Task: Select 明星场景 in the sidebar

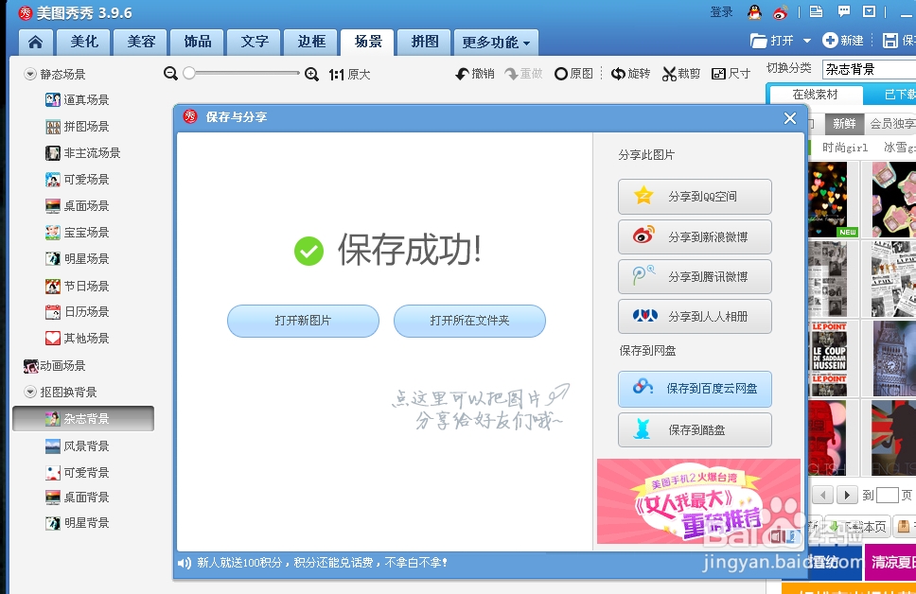Action: point(77,259)
